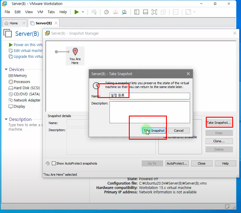Viewport: 241px width, 213px height.
Task: Open the stretch guest dropdown arrow
Action: (194, 12)
